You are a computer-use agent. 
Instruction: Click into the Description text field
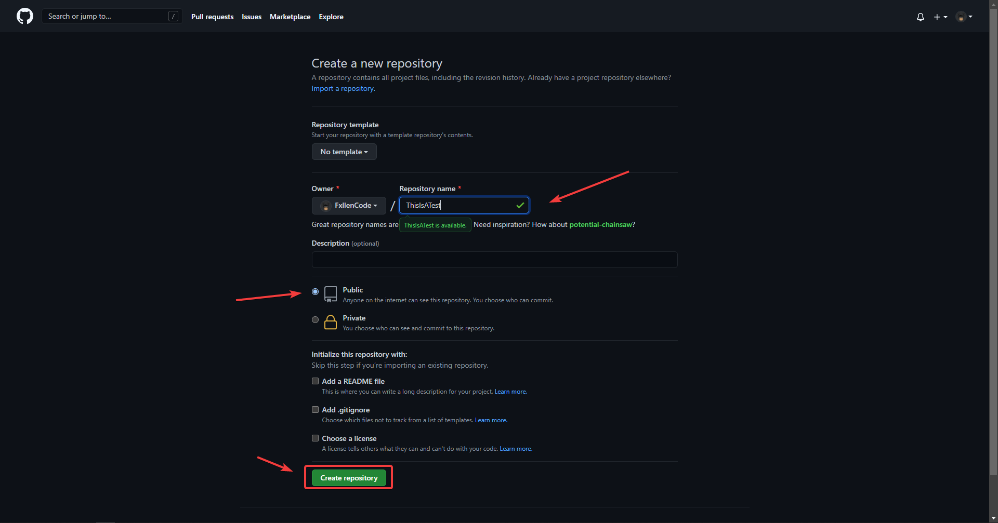(494, 260)
